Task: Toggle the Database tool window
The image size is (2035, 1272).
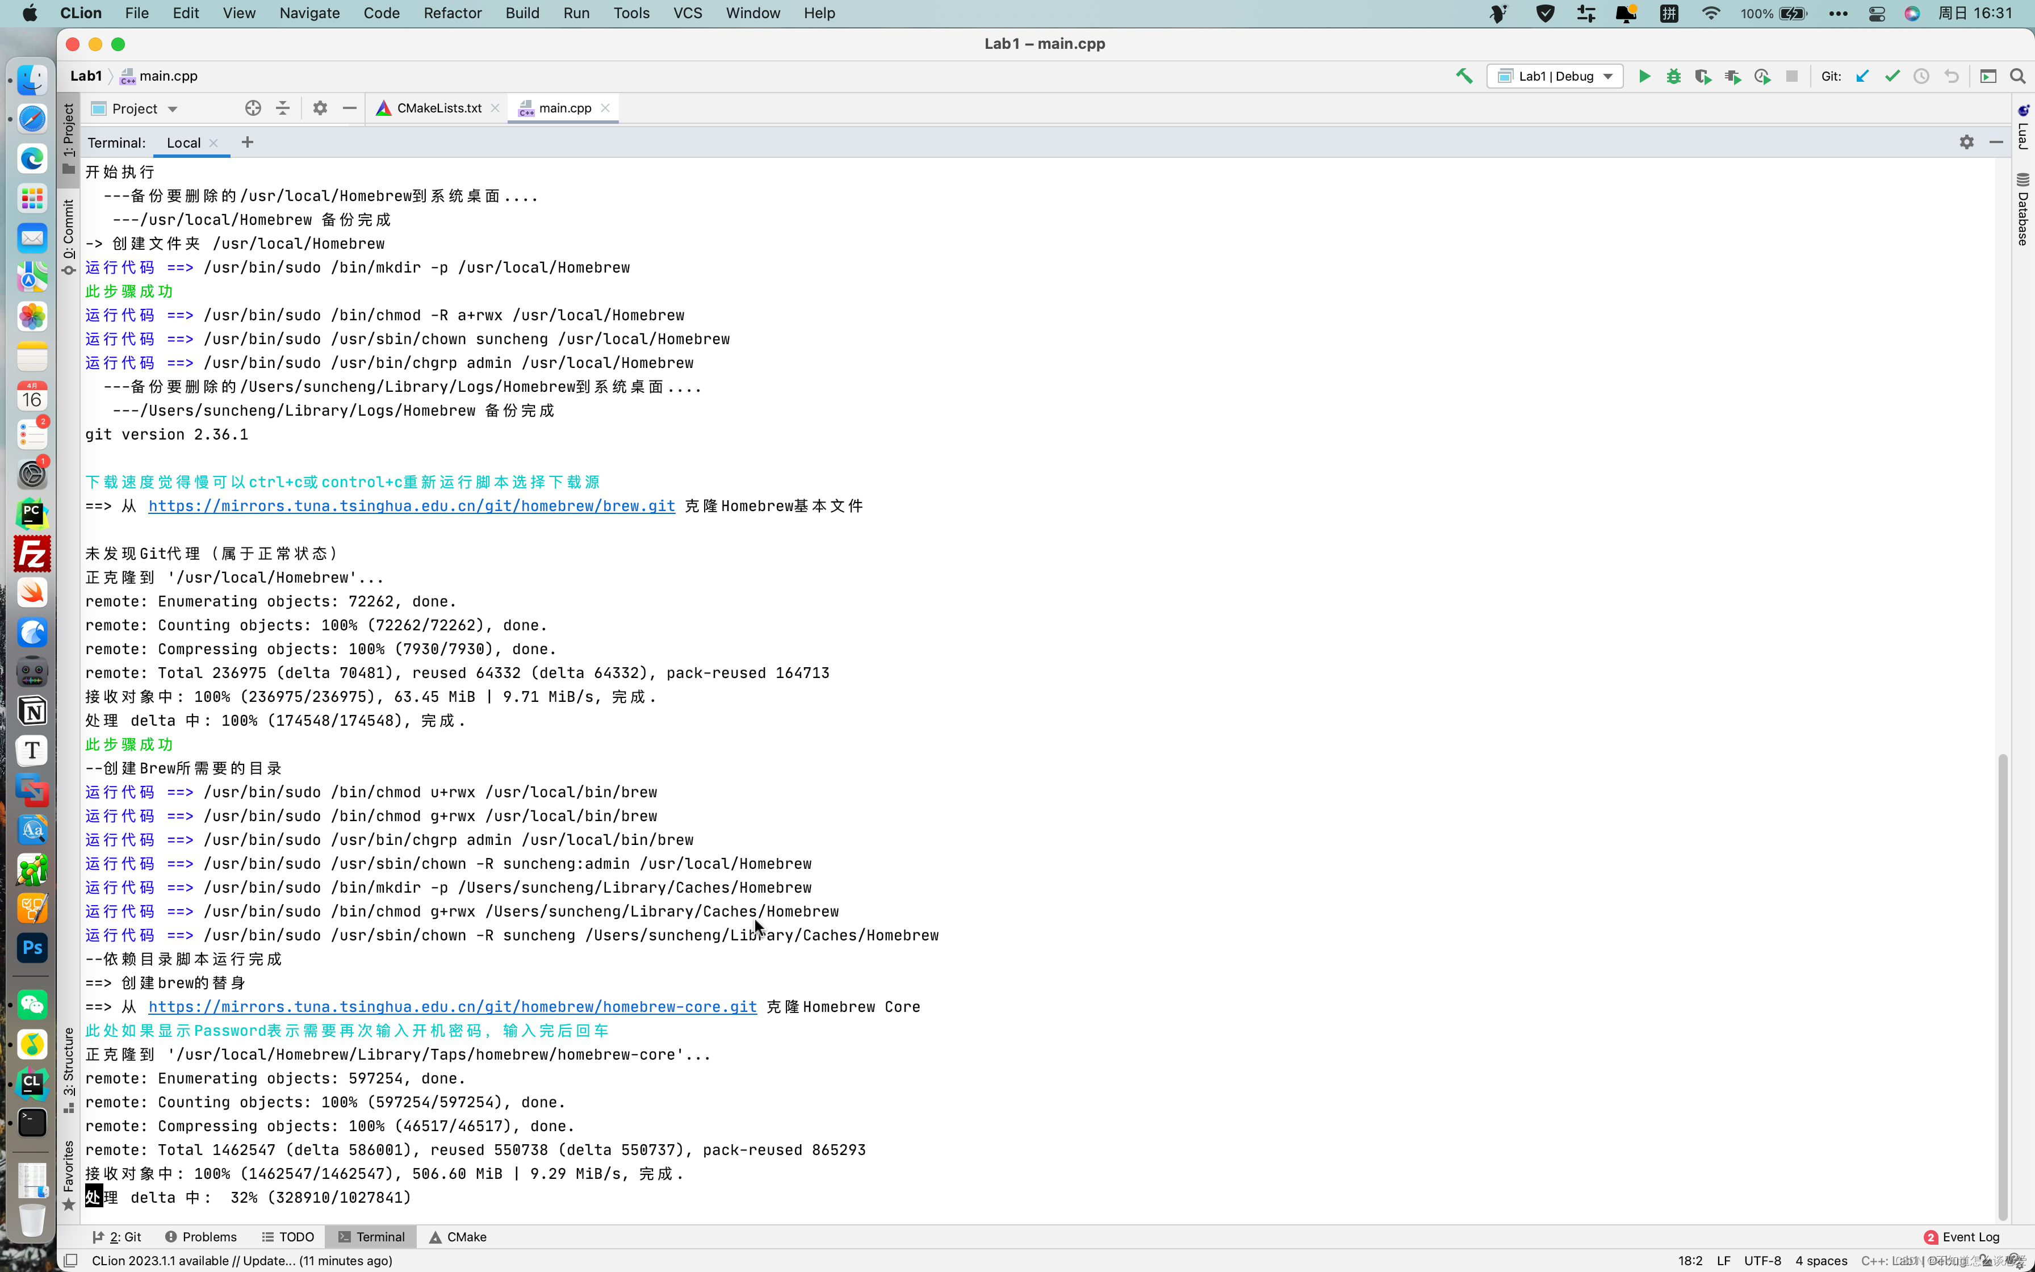Action: (x=2023, y=210)
